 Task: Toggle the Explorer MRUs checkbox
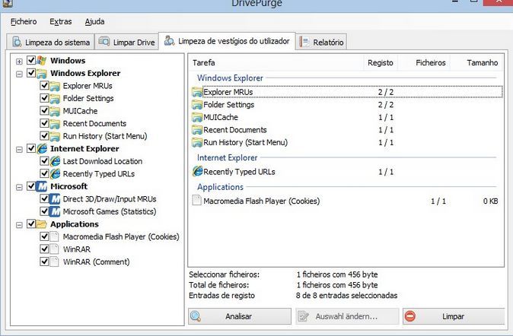point(44,86)
